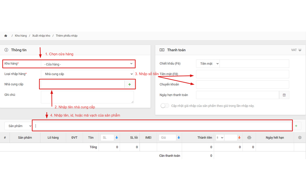Open the Loại nhập hàng dropdown
Screen dimensions: 306x191
pos(88,74)
